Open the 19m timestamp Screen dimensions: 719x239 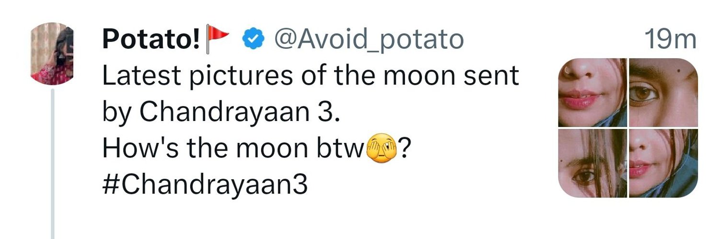(x=670, y=40)
